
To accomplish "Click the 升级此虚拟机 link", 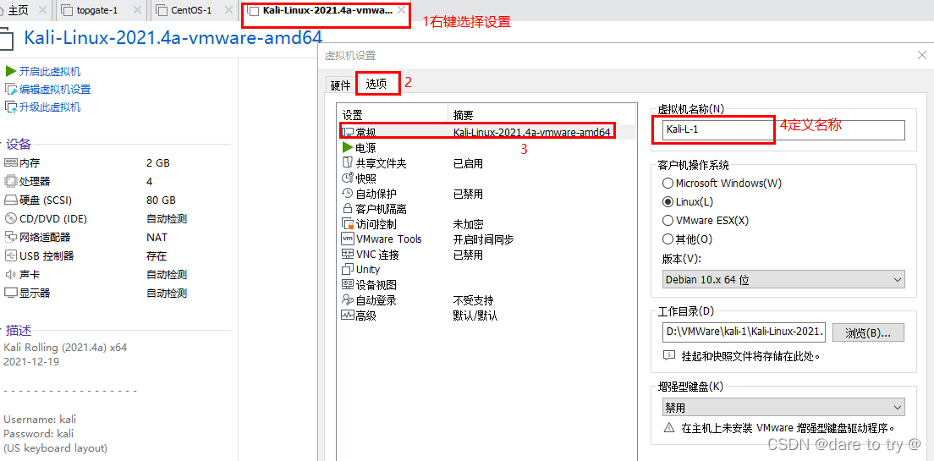I will (x=50, y=107).
